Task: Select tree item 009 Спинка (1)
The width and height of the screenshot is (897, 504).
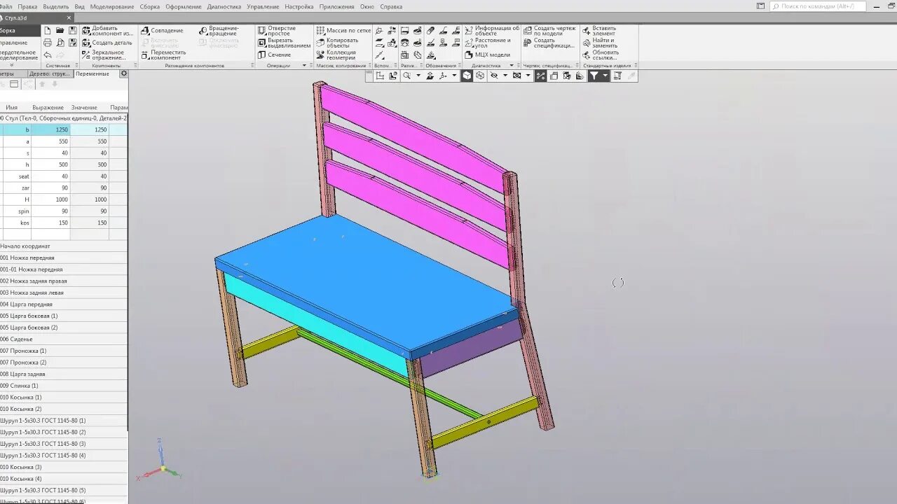Action: [64, 386]
